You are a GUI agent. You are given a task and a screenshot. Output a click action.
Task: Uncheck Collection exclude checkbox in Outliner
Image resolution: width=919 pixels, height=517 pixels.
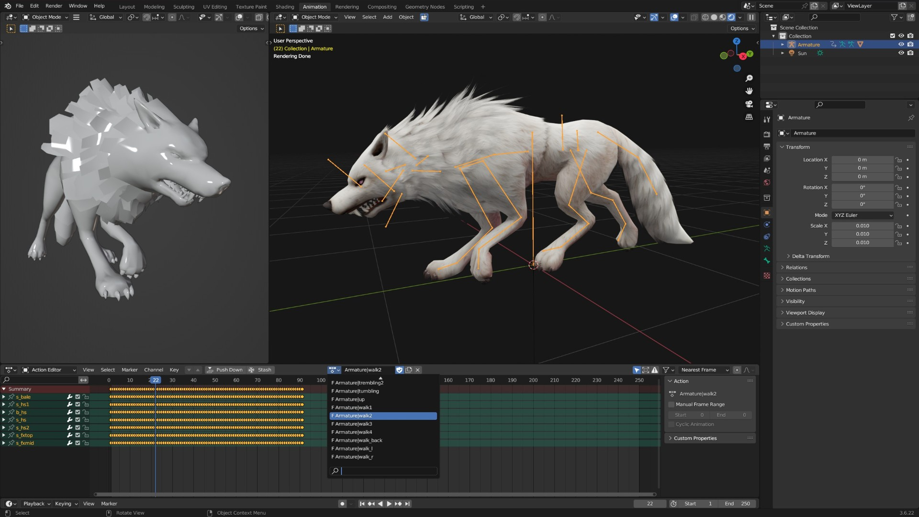coord(892,36)
